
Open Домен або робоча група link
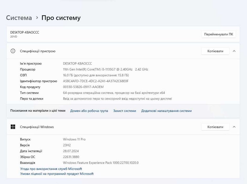point(89,111)
